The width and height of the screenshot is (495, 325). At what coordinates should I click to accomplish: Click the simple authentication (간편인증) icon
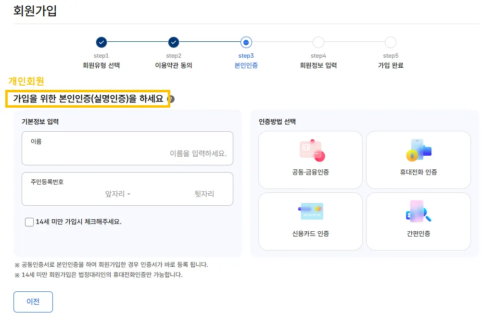(x=418, y=212)
